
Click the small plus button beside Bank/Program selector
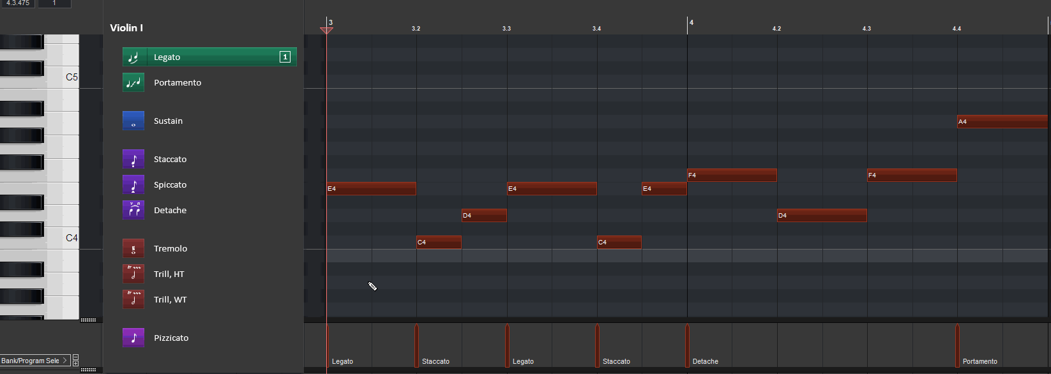[75, 363]
